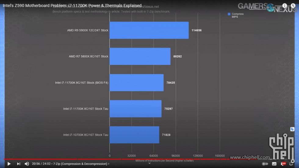This screenshot has width=299, height=168.
Task: Exit fullscreen mode
Action: [x=291, y=164]
